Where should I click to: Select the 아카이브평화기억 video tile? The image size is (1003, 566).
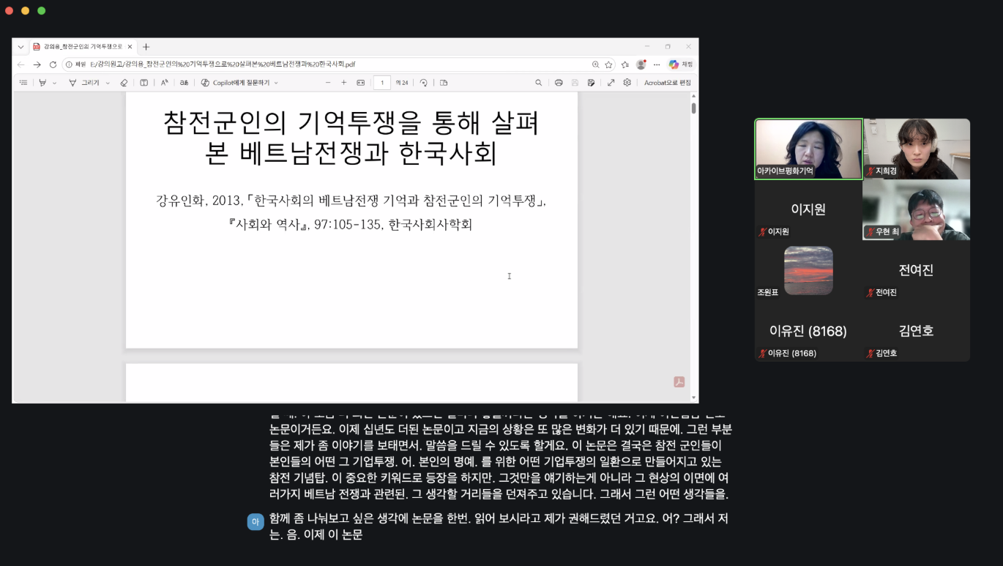coord(808,149)
